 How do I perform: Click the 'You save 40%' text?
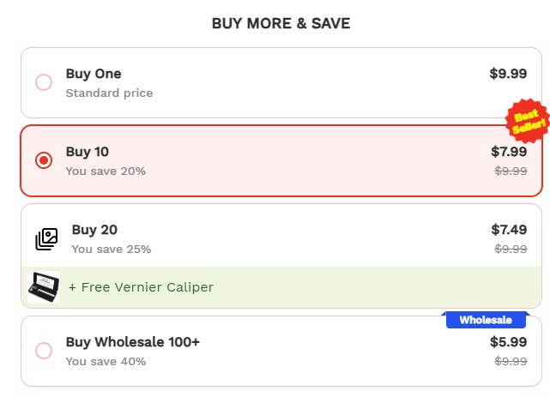(106, 362)
